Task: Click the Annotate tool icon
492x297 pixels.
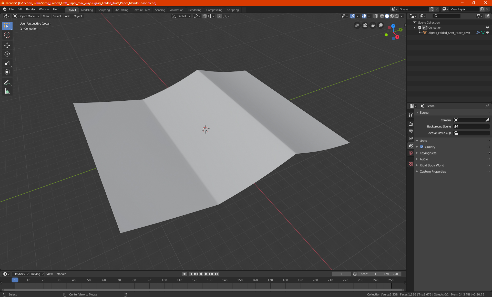Action: click(7, 82)
